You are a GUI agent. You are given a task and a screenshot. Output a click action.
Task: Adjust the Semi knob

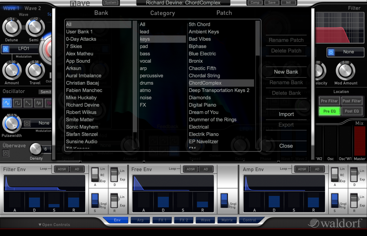point(35,27)
